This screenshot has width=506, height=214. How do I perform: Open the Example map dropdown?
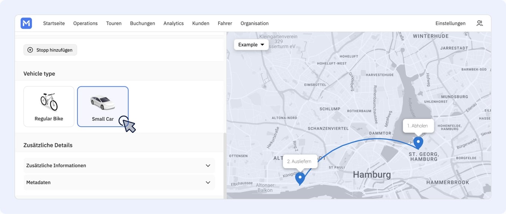(x=251, y=44)
